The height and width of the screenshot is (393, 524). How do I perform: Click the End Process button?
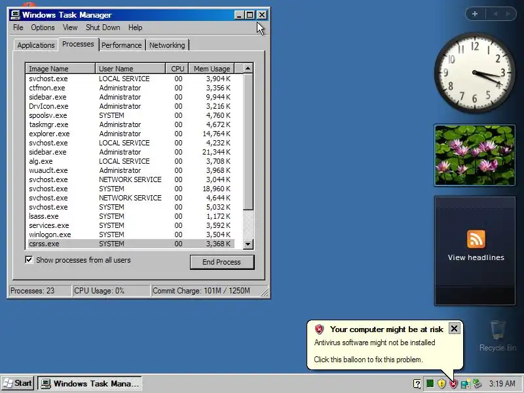[222, 262]
